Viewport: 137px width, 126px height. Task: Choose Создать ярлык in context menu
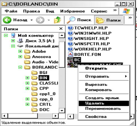point(104,98)
